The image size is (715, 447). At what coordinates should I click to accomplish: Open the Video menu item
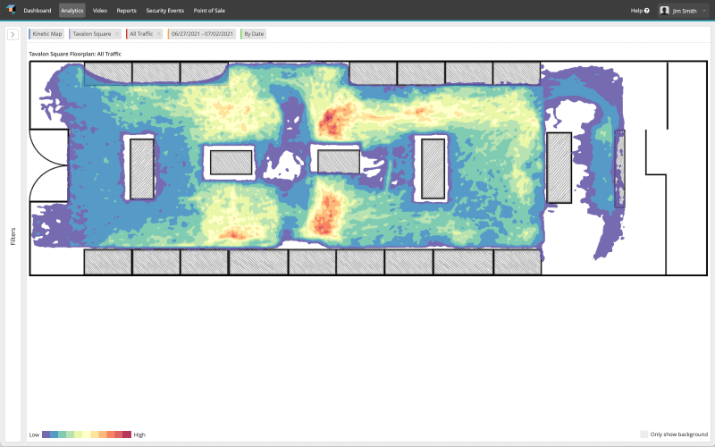(100, 11)
